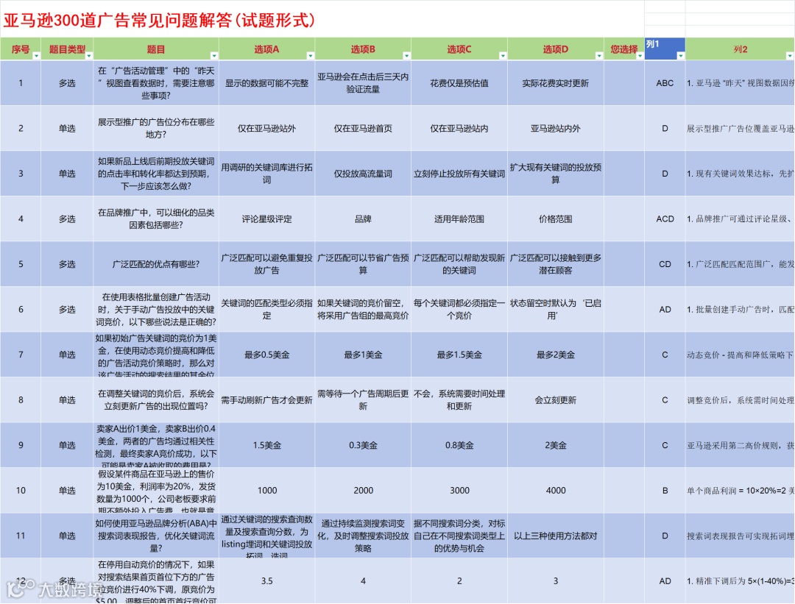Select the 选项B header cell

363,49
